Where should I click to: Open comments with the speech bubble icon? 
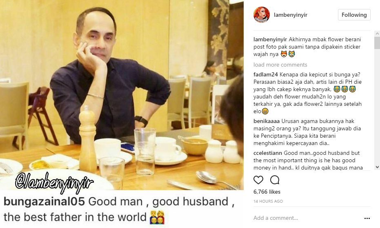[275, 180]
